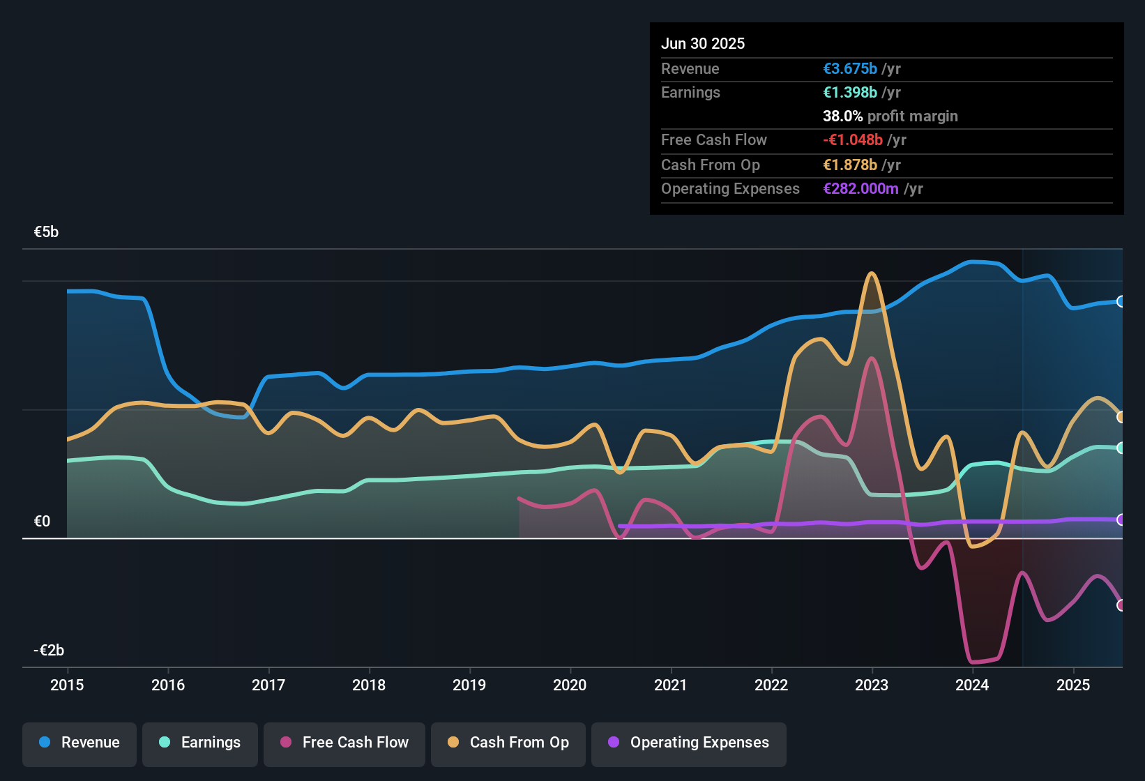This screenshot has width=1145, height=781.
Task: Collapse the Operating Expenses legend entry
Action: (x=688, y=743)
